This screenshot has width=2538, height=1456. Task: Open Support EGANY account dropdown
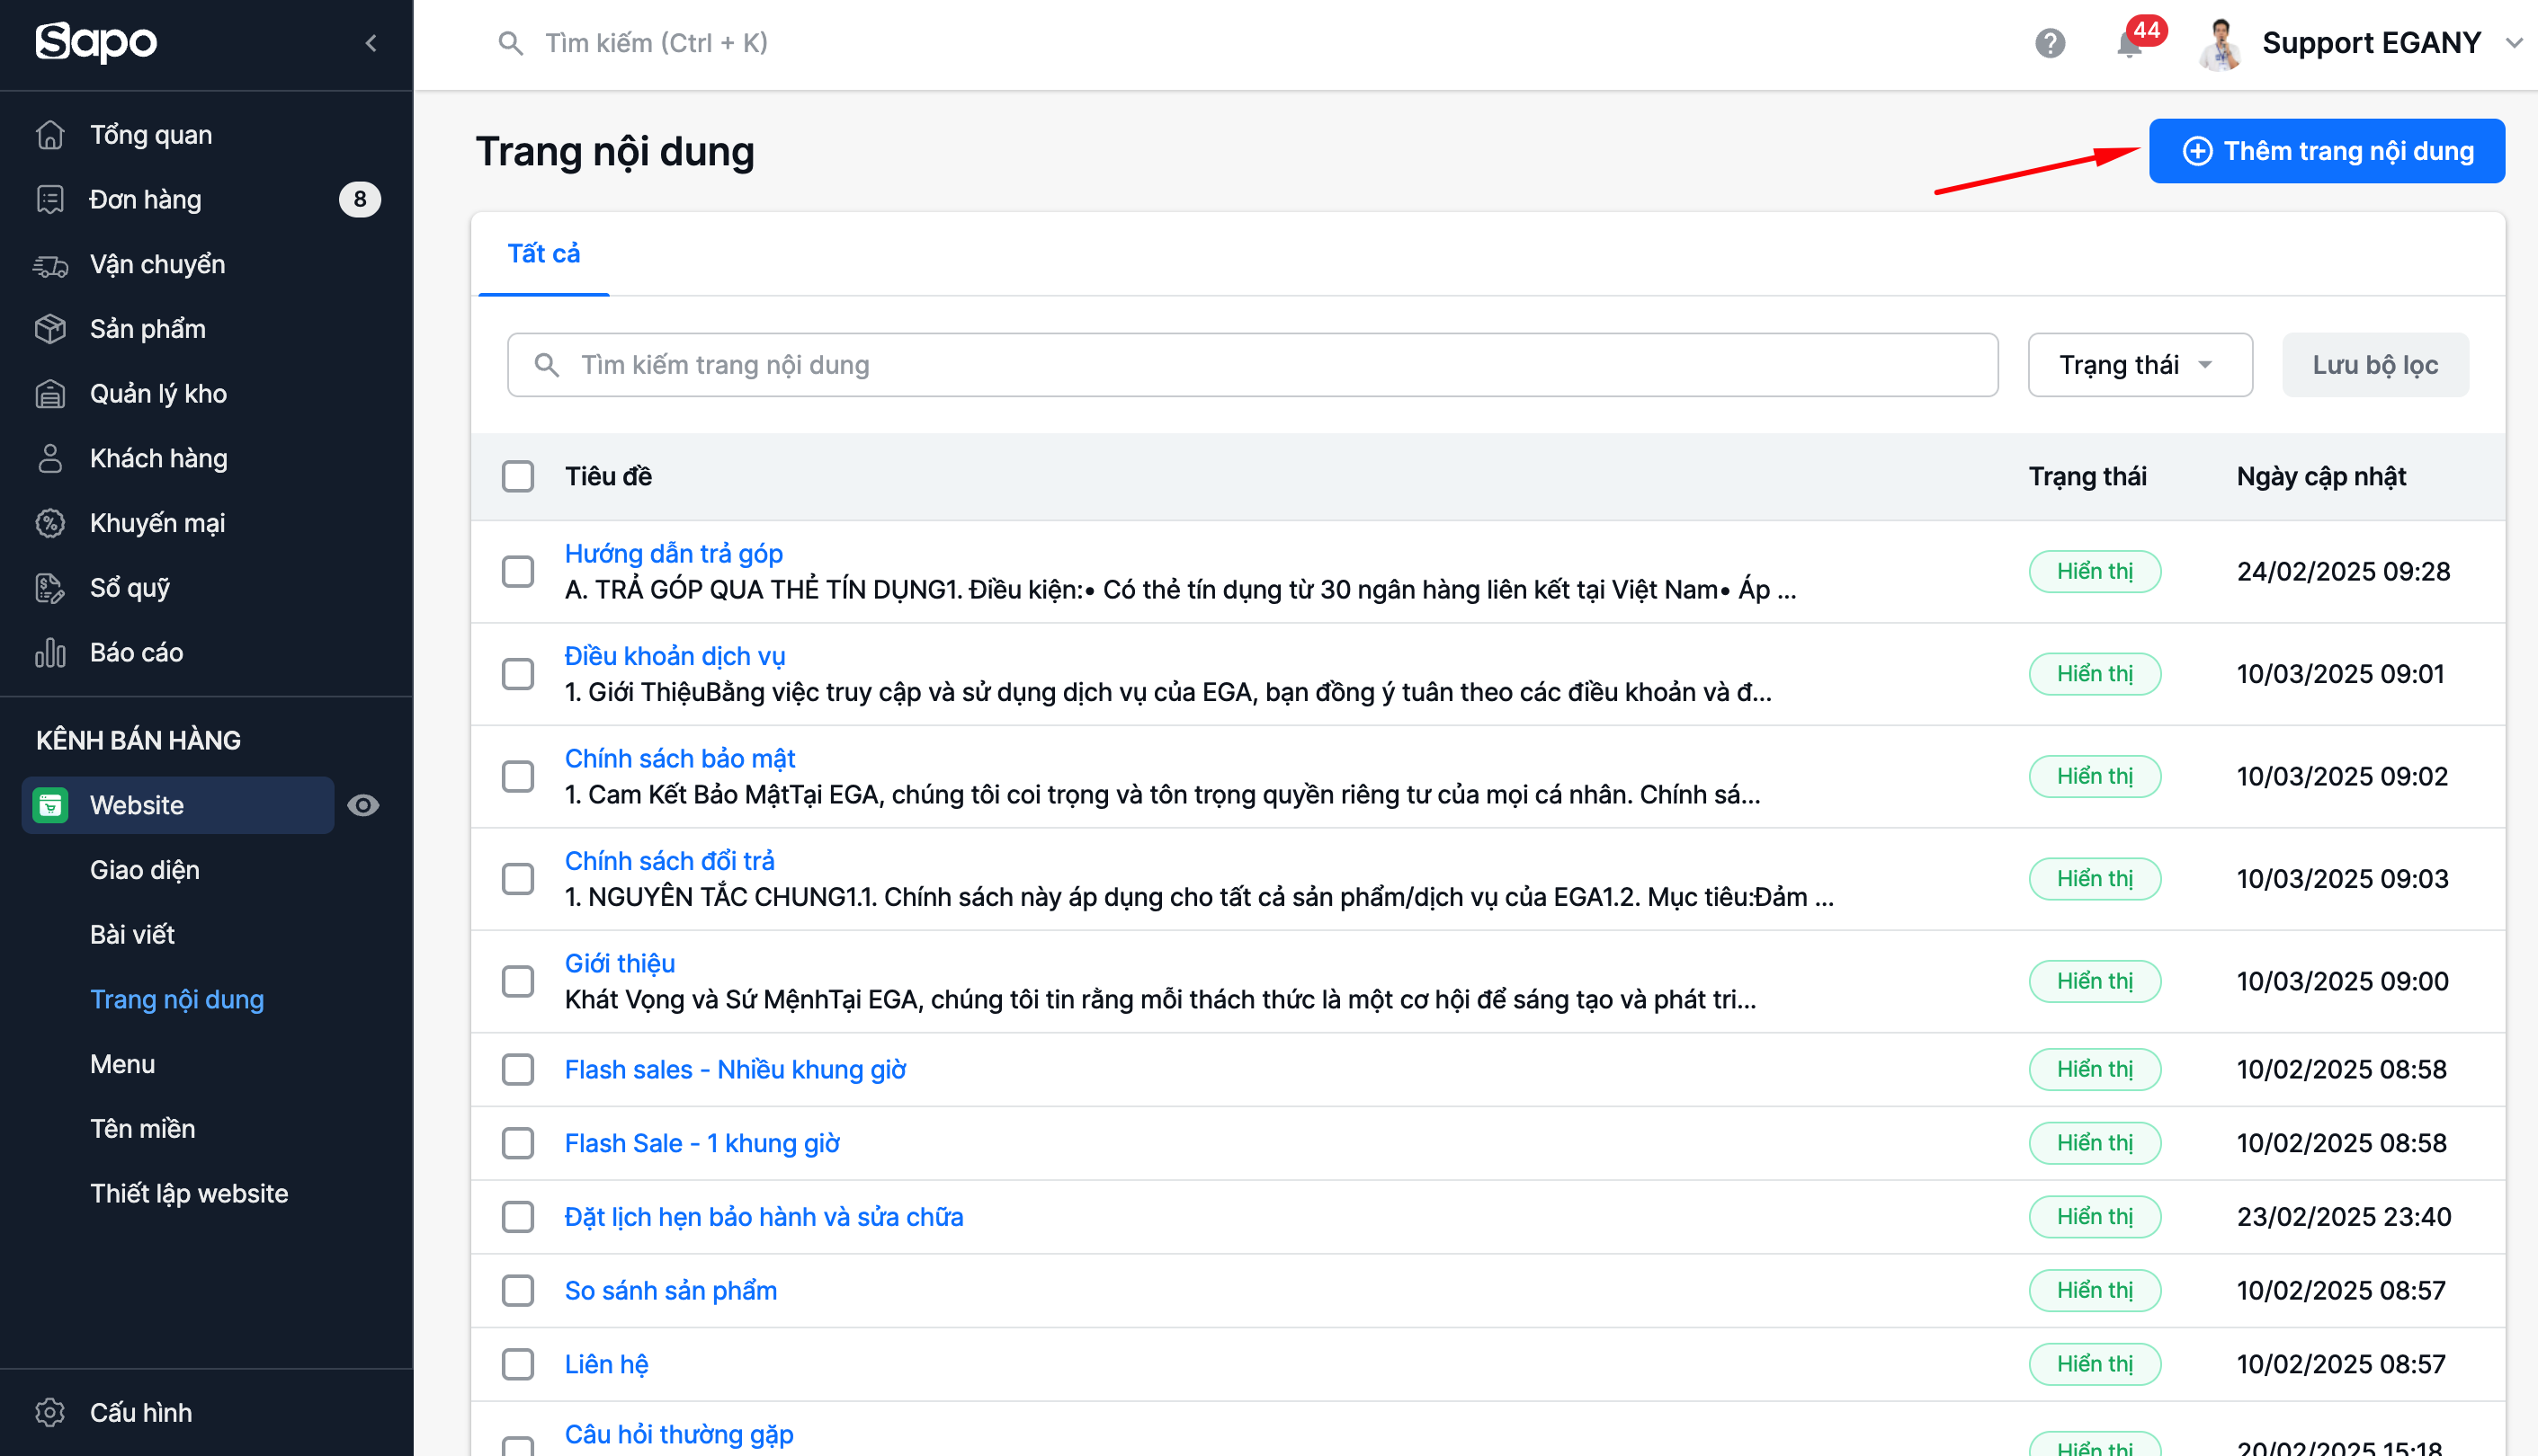click(x=2371, y=43)
